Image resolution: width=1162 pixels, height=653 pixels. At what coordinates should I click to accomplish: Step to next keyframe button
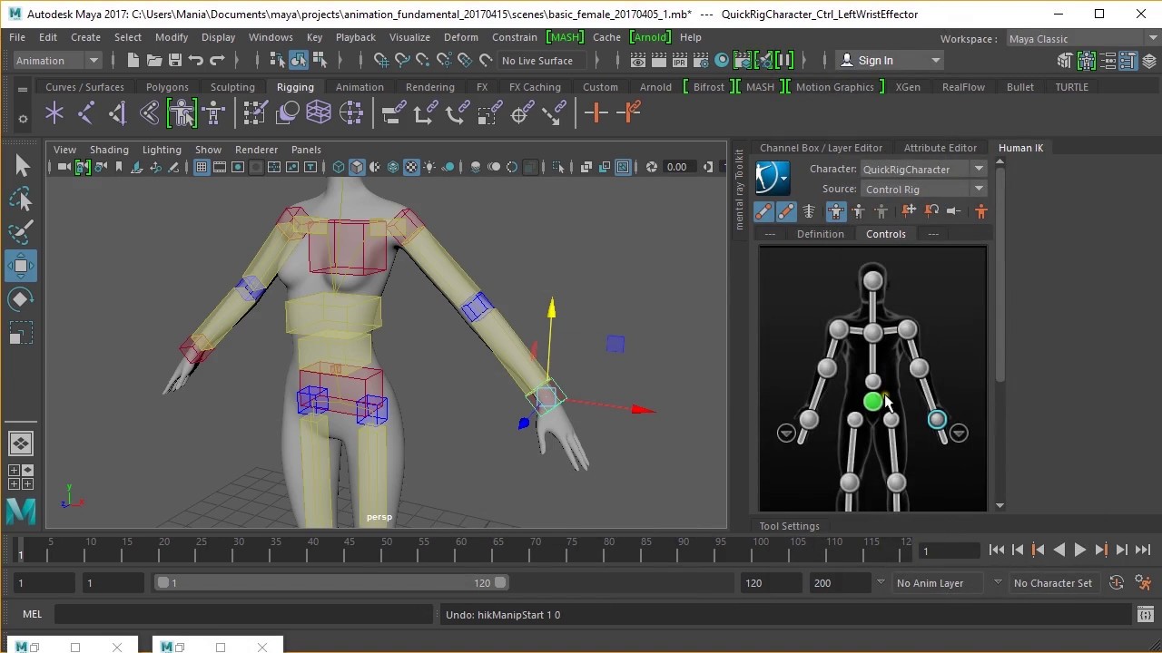[x=1101, y=550]
